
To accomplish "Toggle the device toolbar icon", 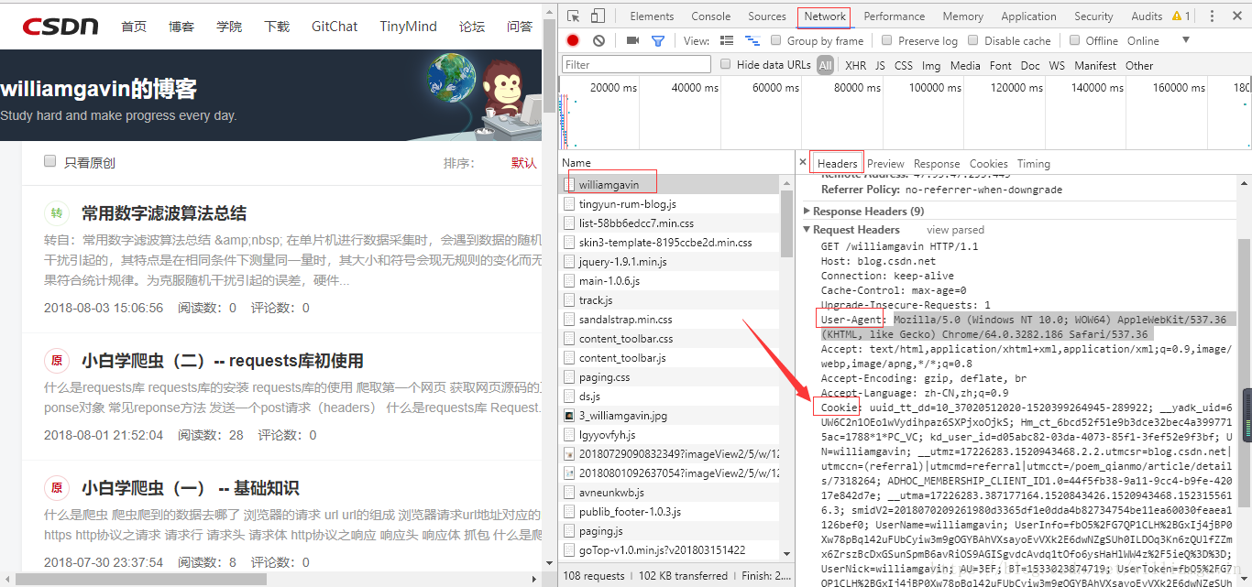I will pyautogui.click(x=597, y=16).
